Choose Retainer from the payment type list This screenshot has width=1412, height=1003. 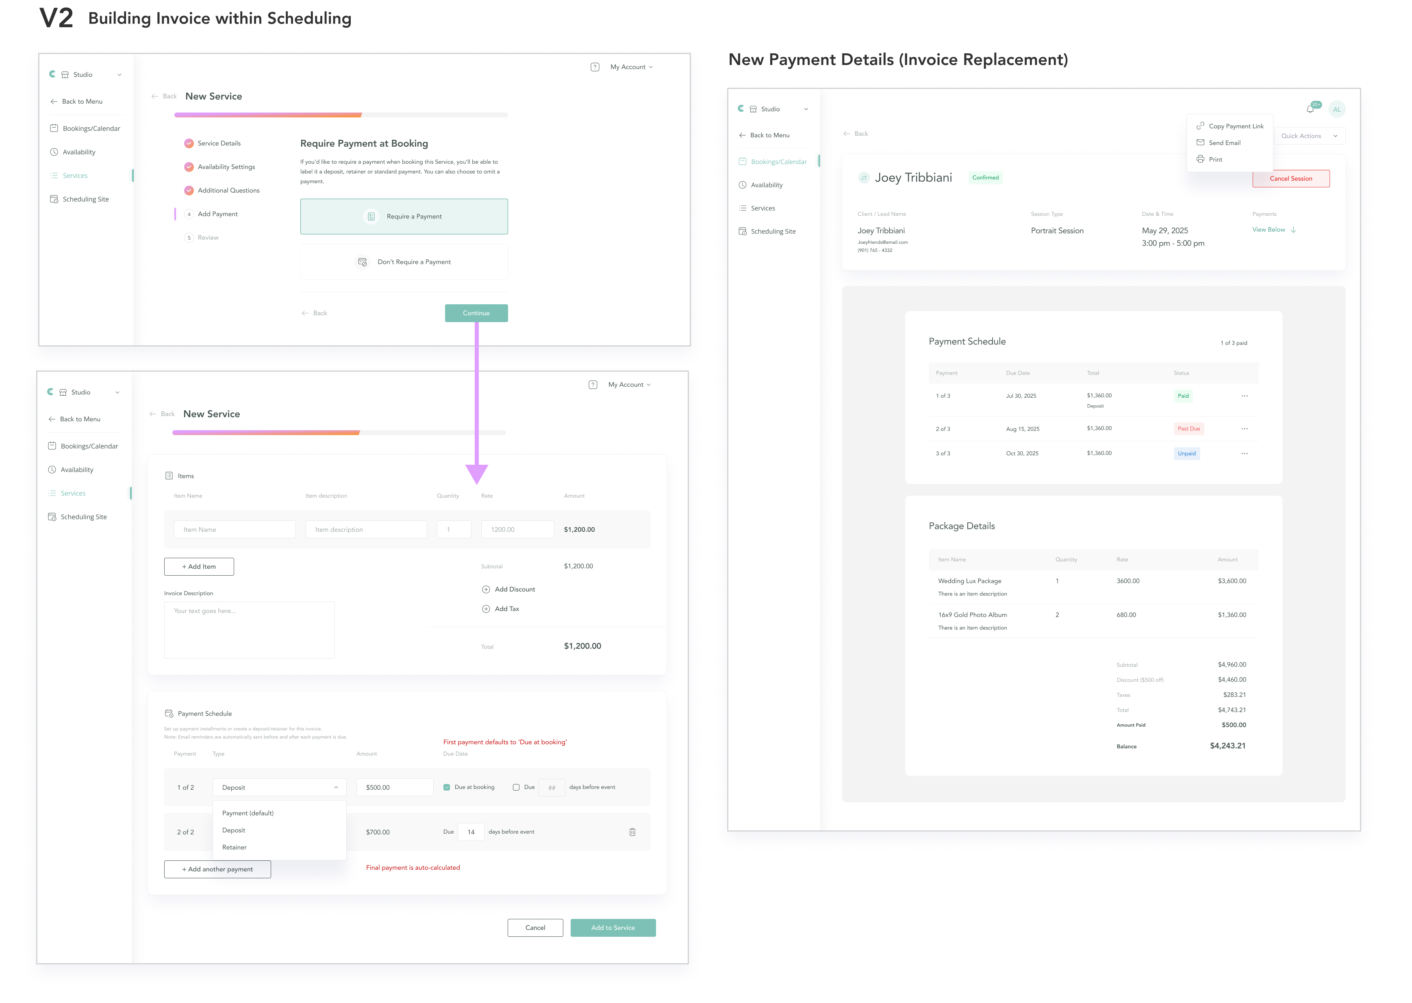(234, 847)
